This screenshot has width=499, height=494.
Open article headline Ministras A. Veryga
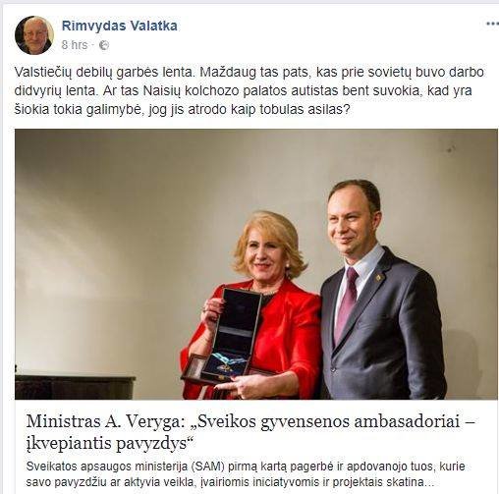[250, 432]
